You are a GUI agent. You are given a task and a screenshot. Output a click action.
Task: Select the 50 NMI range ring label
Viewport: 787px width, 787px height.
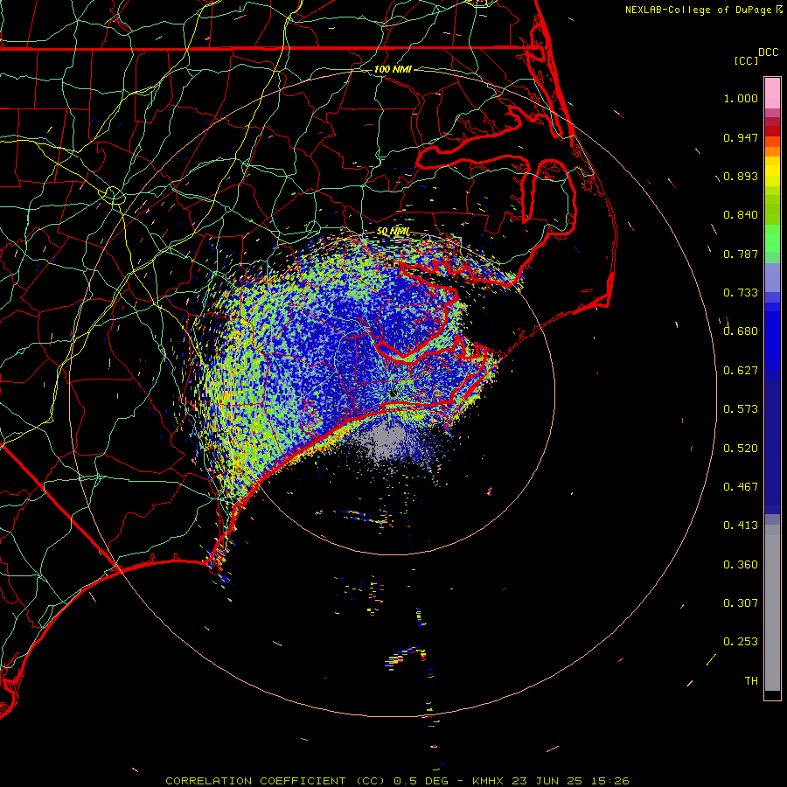click(393, 232)
